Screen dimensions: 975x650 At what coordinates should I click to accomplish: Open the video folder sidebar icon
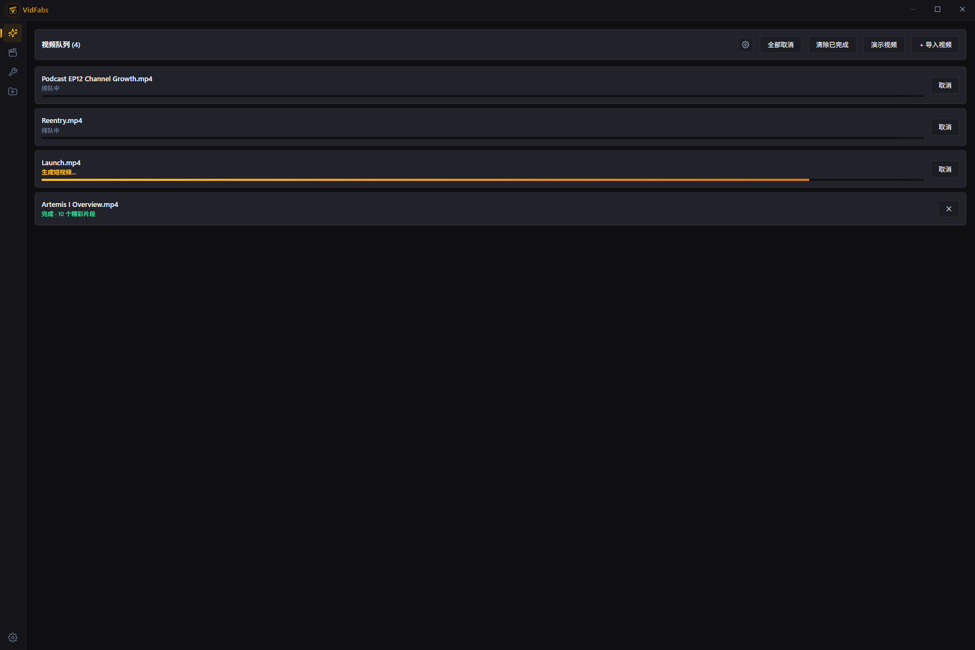pyautogui.click(x=13, y=92)
